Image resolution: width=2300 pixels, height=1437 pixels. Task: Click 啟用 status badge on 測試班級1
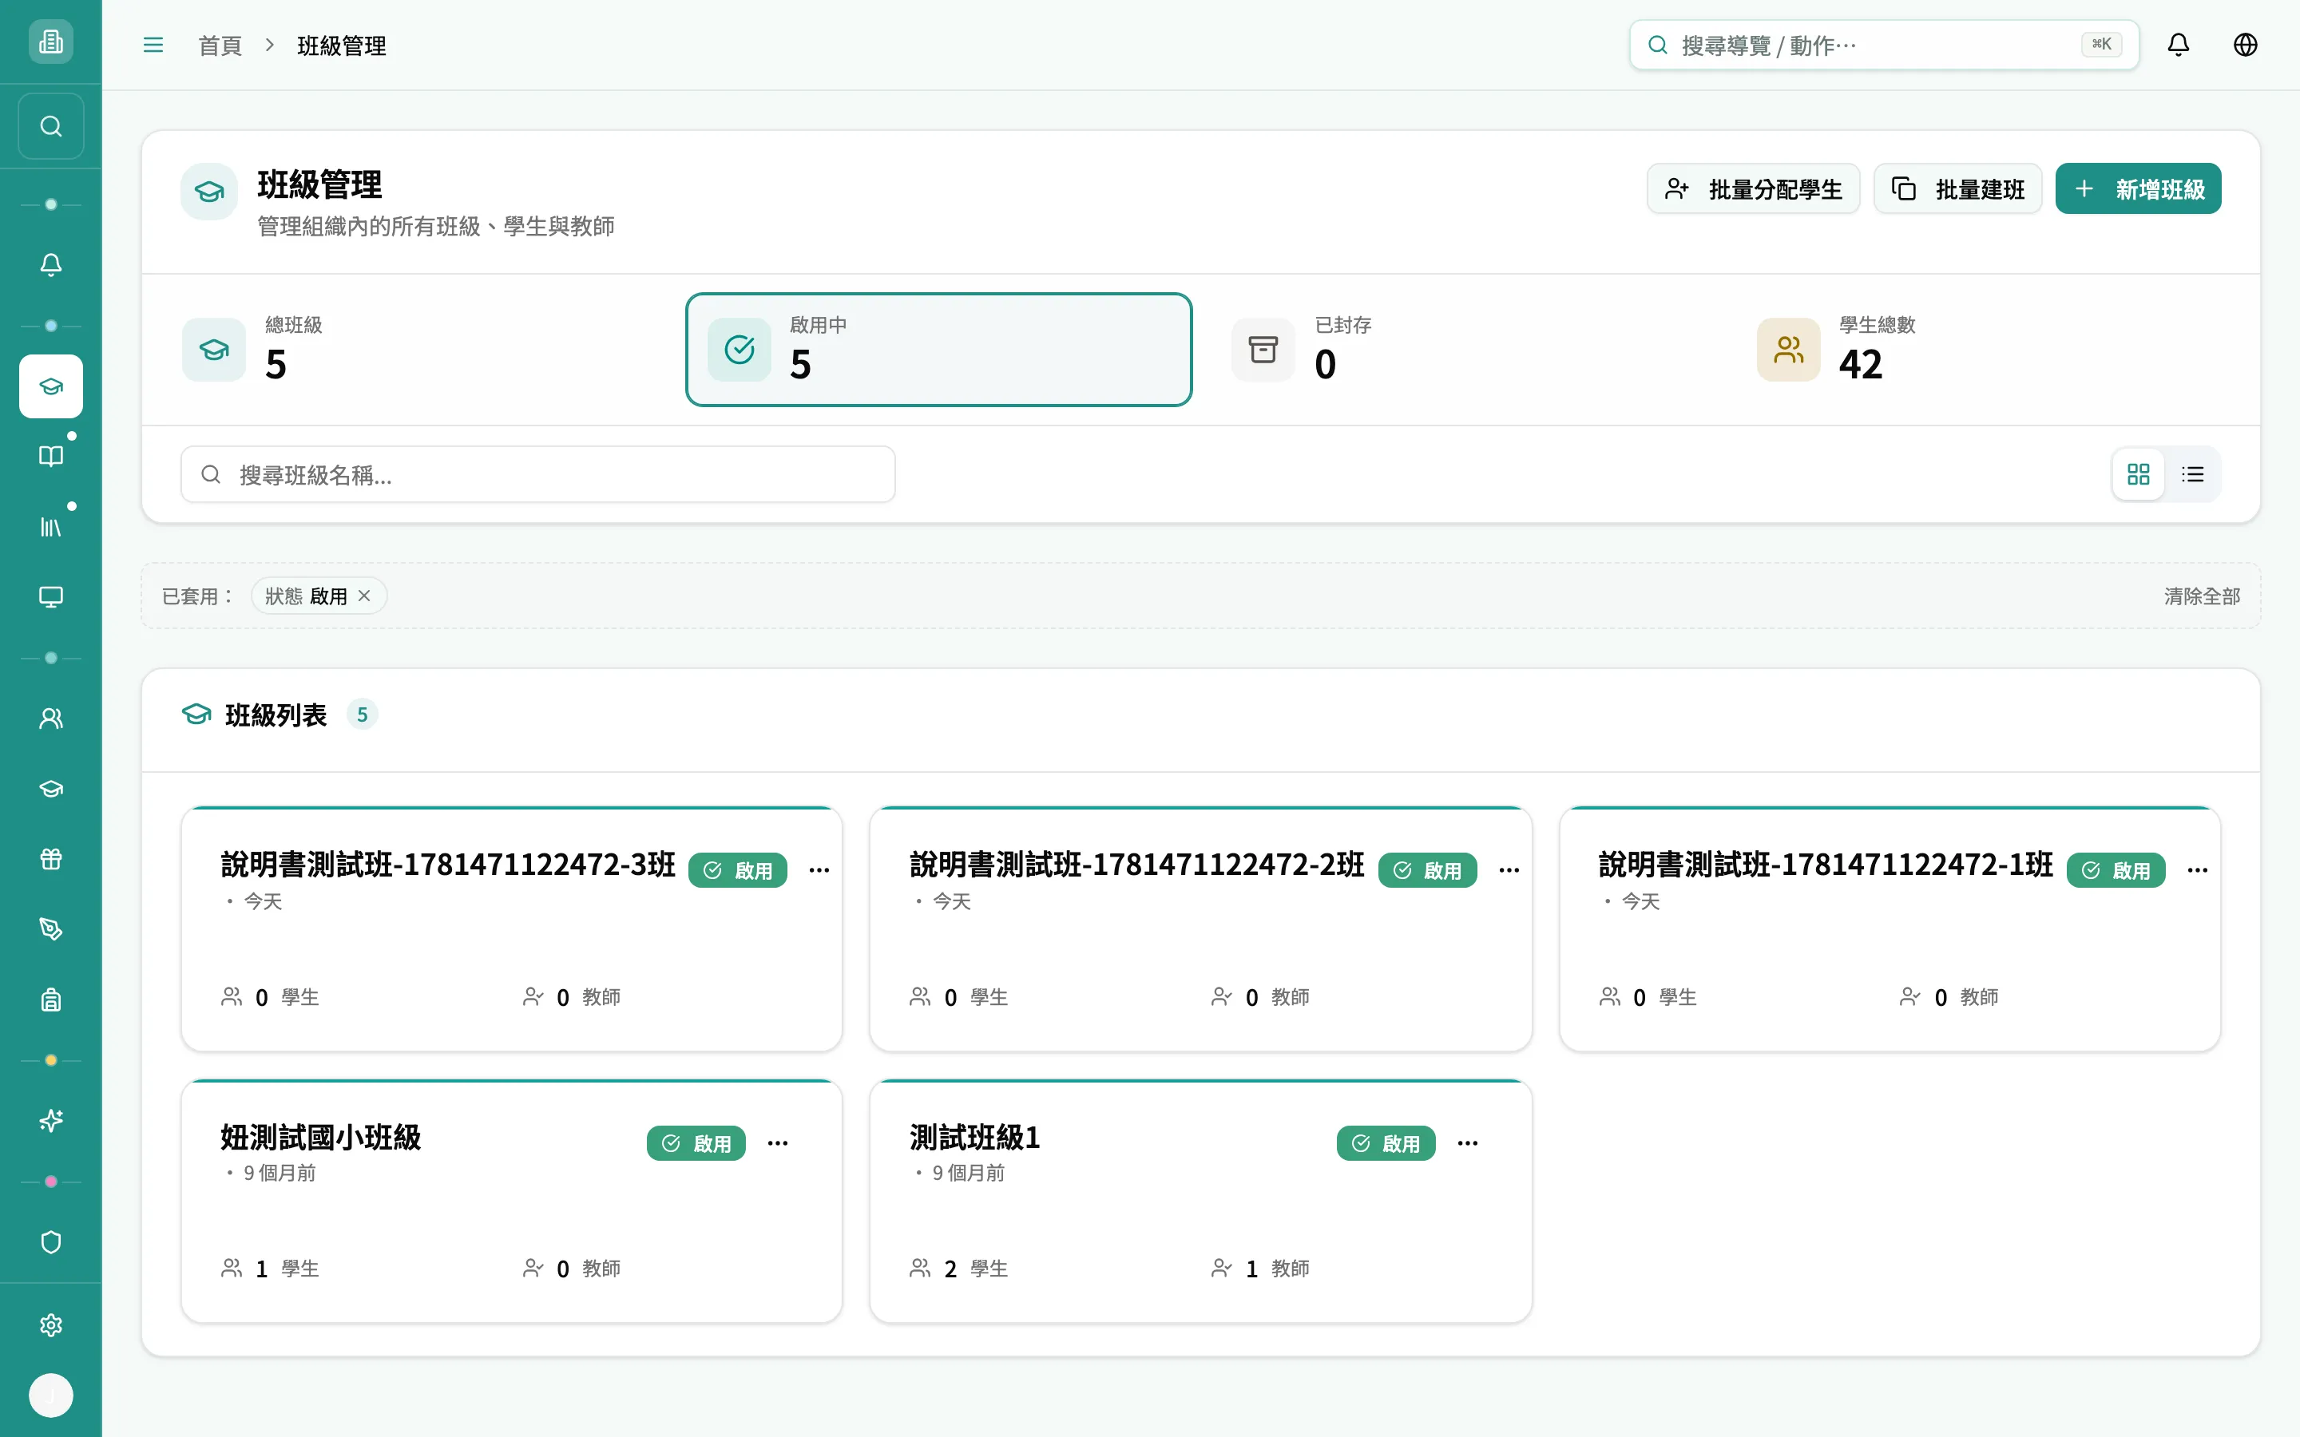(1386, 1143)
